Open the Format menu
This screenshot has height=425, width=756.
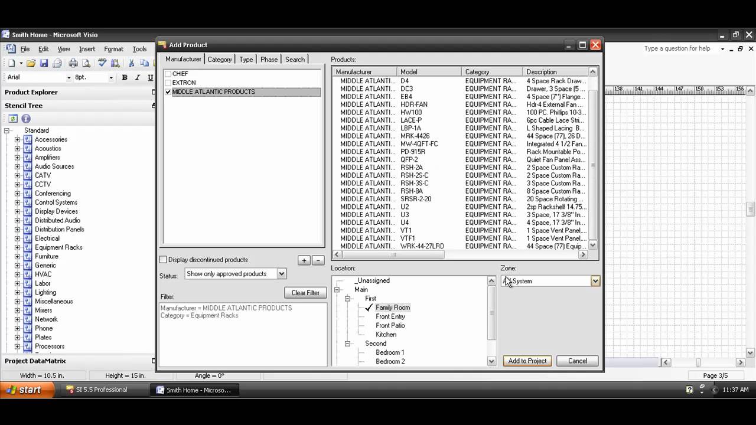[114, 49]
